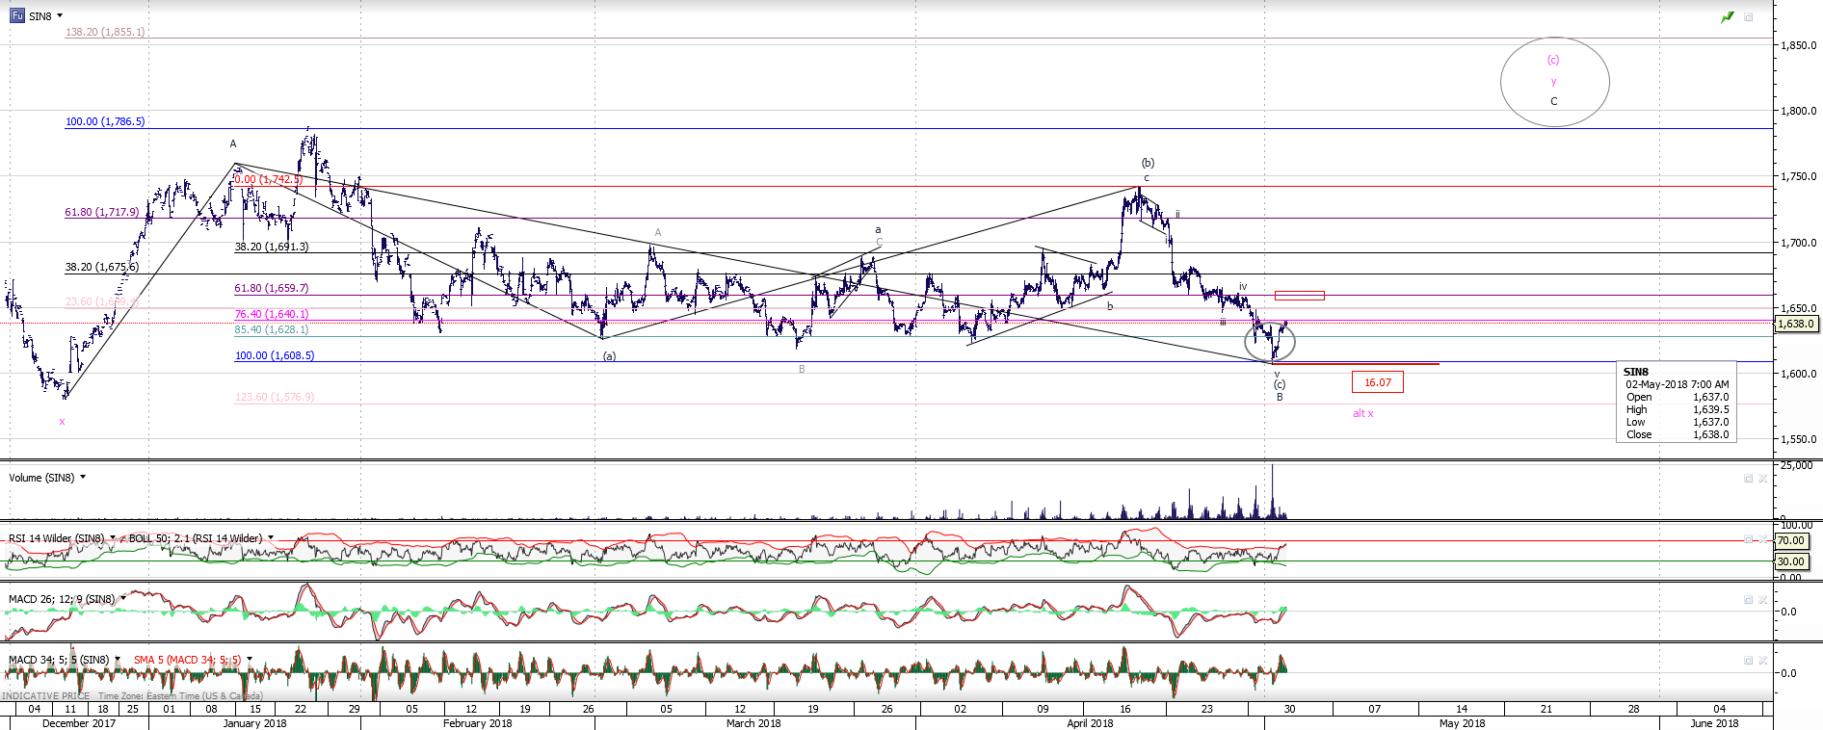Click the wave label '(a)' near February 26
The image size is (1823, 730).
coord(610,356)
